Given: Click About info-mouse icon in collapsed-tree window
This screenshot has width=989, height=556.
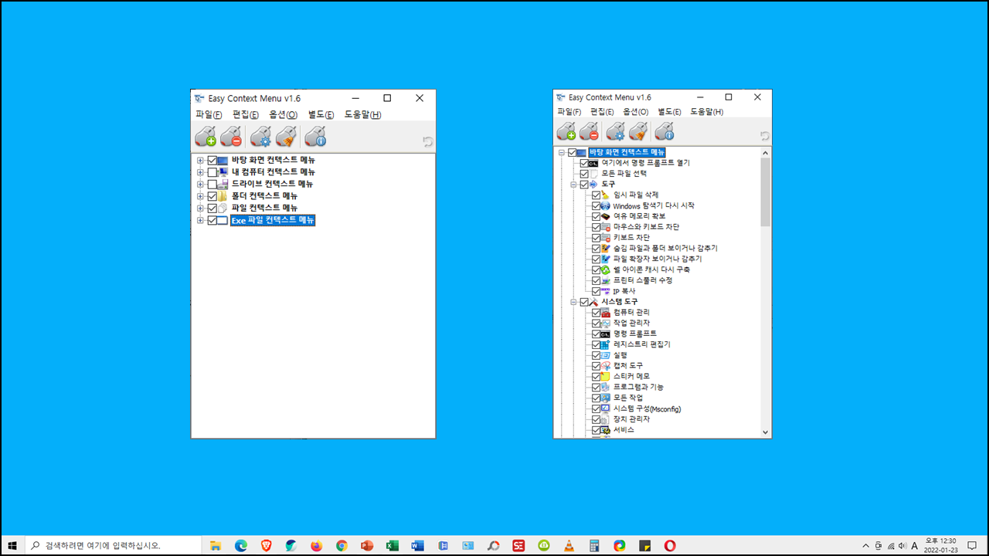Looking at the screenshot, I should pyautogui.click(x=315, y=137).
